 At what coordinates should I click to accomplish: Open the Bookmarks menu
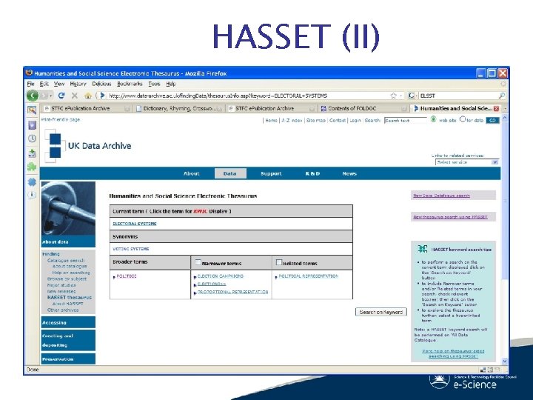[130, 84]
